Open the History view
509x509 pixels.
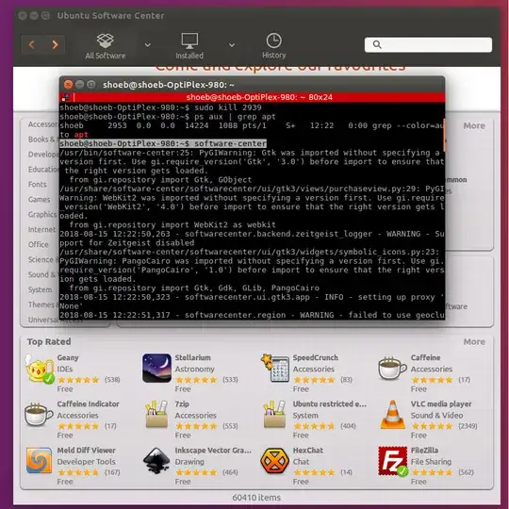click(x=274, y=46)
